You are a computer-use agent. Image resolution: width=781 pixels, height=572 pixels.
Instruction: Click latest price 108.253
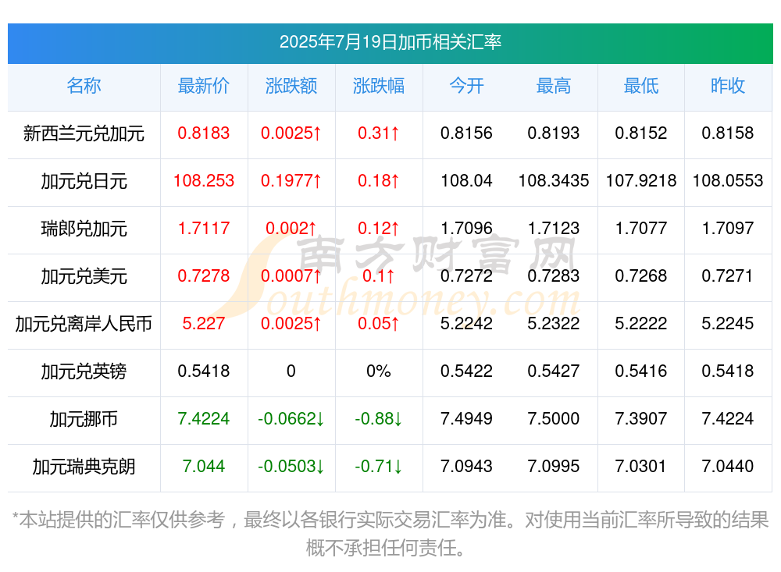pos(204,181)
